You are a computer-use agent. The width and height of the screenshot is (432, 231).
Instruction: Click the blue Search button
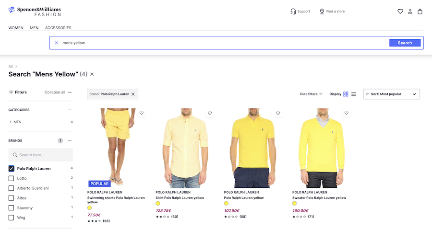pos(405,43)
